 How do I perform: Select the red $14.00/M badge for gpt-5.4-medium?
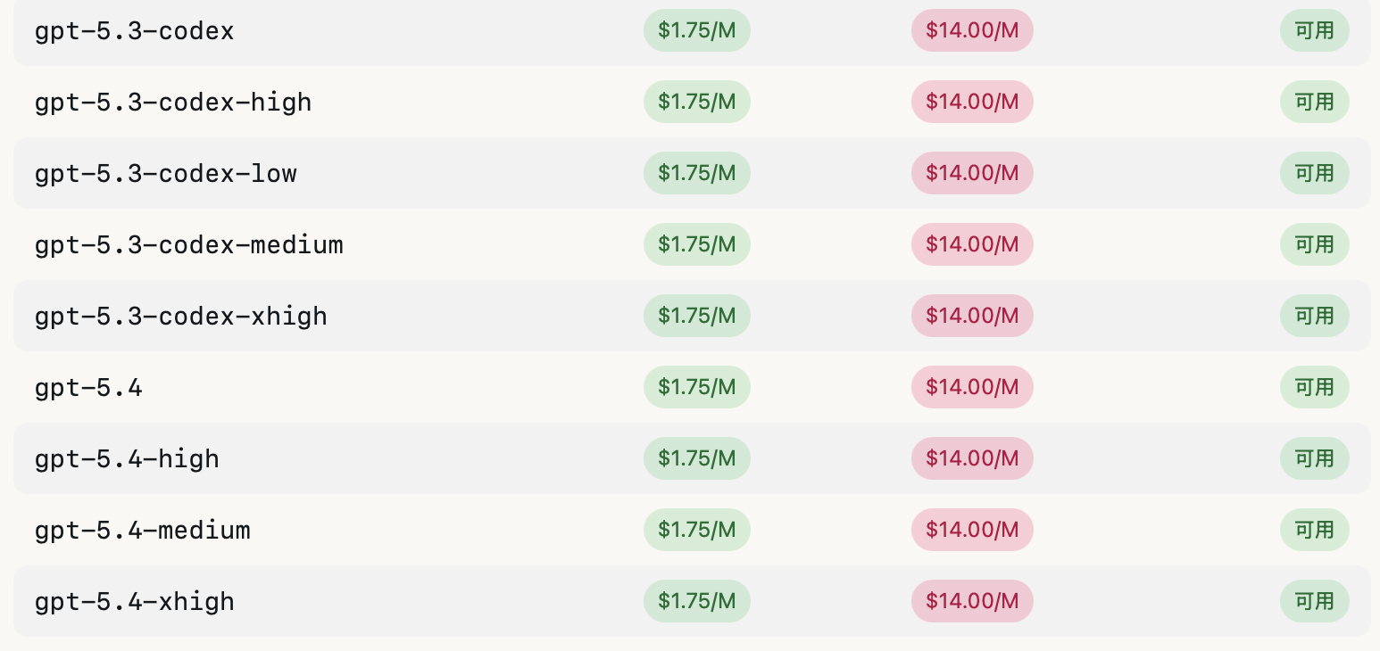[x=971, y=530]
